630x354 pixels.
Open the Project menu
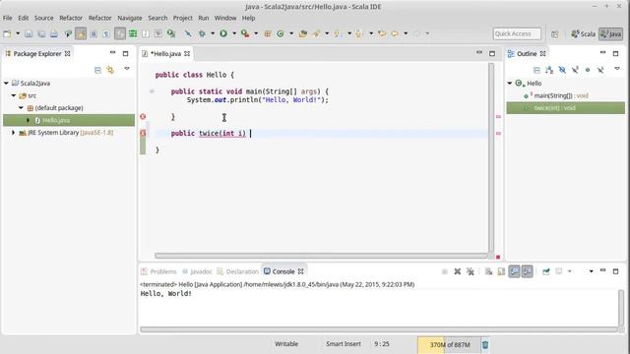(183, 18)
